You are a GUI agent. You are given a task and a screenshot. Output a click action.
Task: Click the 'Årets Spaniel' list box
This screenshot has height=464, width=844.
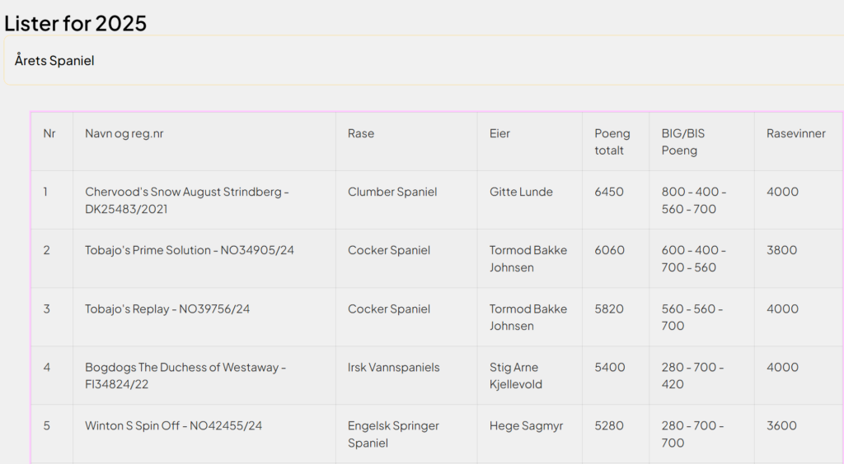click(420, 60)
